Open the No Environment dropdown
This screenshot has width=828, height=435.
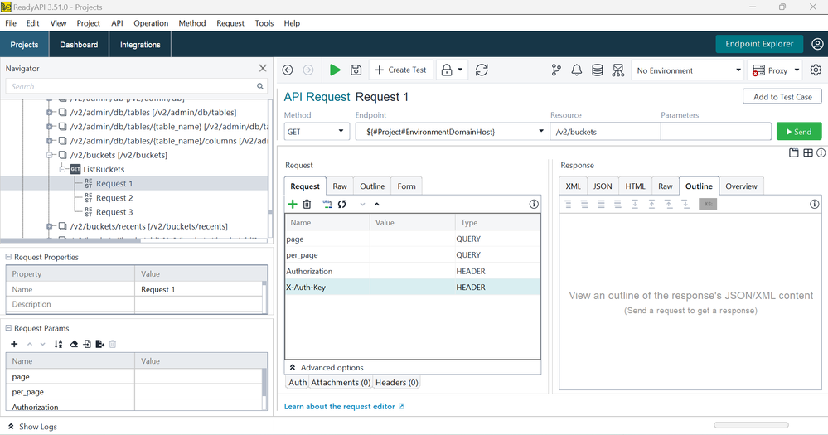coord(688,70)
